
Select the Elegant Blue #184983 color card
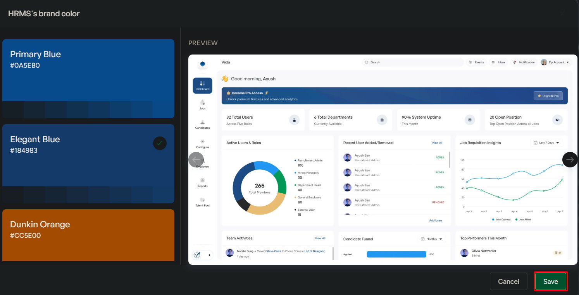(88, 164)
